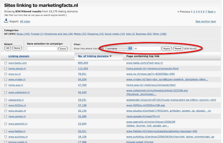Click the Export All sites link
Image resolution: width=223 pixels, height=143 pixels.
[x=24, y=22]
